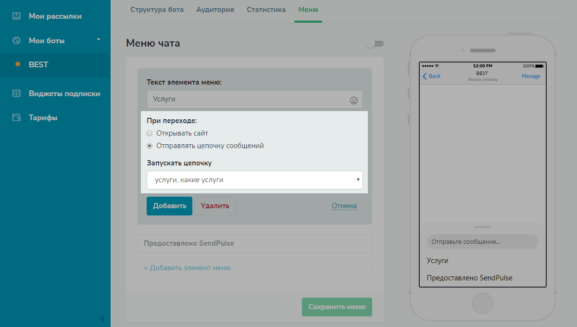The width and height of the screenshot is (577, 327).
Task: Click + Добавить элемент меню
Action: pos(187,268)
